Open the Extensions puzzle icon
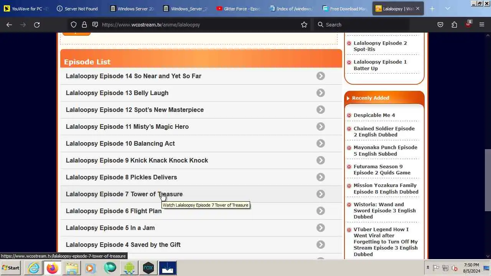Screen dimensions: 491x276 click(x=454, y=25)
